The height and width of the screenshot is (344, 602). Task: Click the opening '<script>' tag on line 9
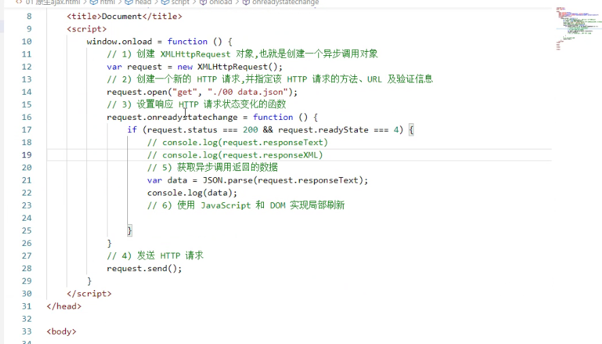[x=86, y=29]
